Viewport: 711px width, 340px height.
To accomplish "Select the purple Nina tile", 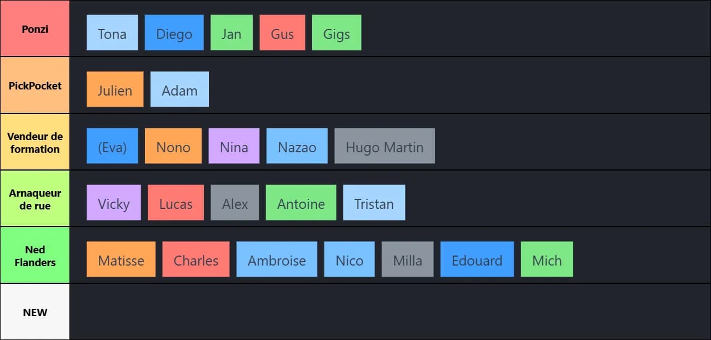I will [x=234, y=146].
